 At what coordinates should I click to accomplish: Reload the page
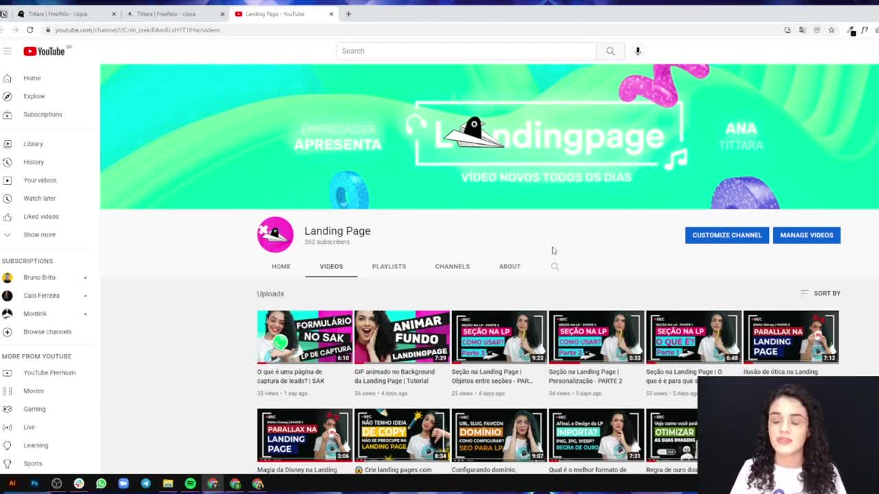click(30, 30)
